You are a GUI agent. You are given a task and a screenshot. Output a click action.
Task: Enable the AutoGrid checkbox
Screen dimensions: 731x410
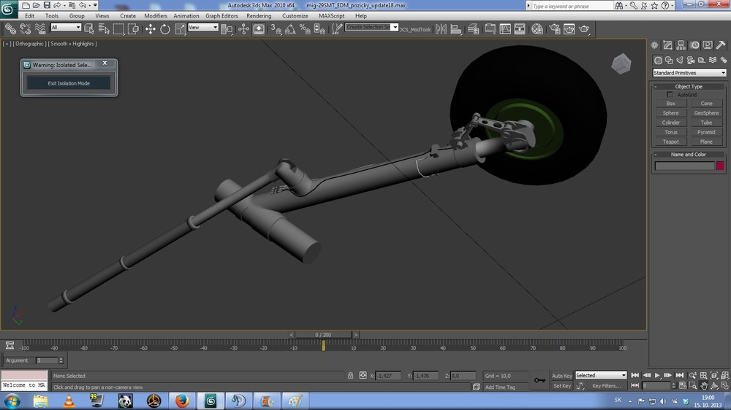670,94
